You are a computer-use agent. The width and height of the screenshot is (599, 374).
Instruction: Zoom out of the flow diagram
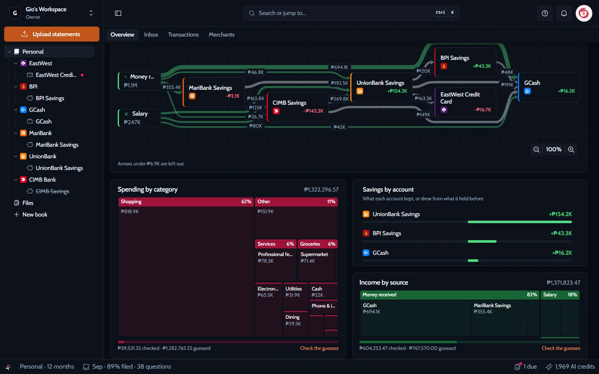(x=537, y=150)
